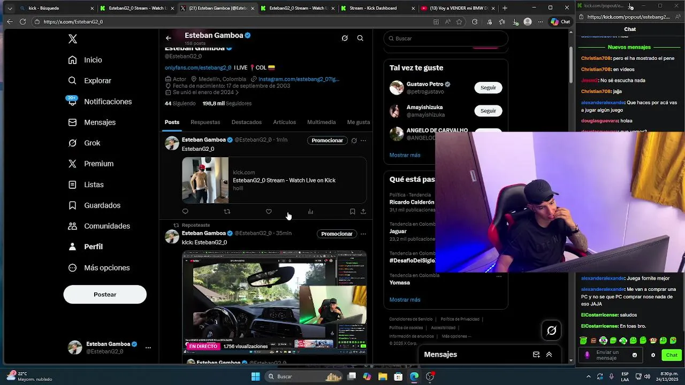Viewport: 685px width, 385px height.
Task: Switch to the Me gusta tab
Action: point(359,122)
